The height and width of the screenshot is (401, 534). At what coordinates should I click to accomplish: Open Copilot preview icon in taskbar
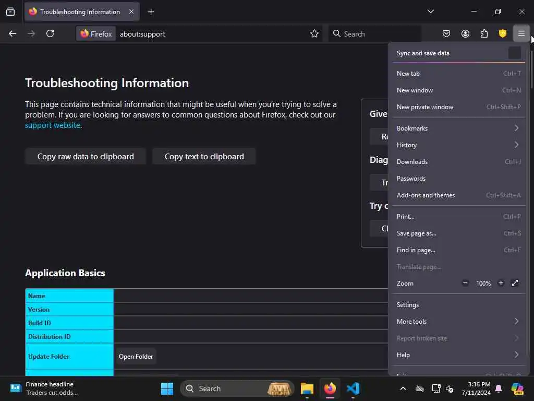(517, 388)
